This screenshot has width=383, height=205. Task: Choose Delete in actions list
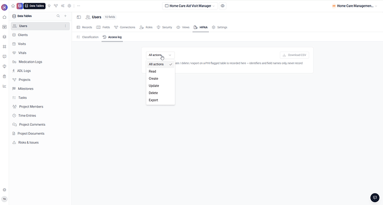pyautogui.click(x=160, y=93)
